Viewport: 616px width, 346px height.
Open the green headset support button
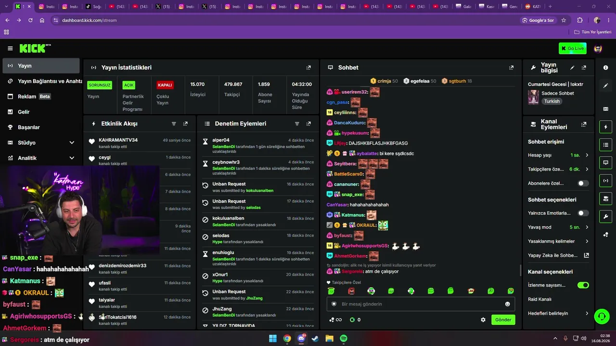[602, 316]
